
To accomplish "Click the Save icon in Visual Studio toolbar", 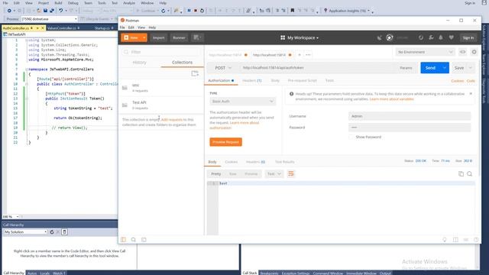I will (45, 11).
